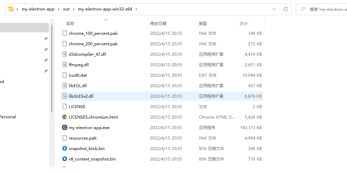The width and height of the screenshot is (347, 174).
Task: Click the Electron icon of my-electron-app.exe
Action: coord(65,127)
